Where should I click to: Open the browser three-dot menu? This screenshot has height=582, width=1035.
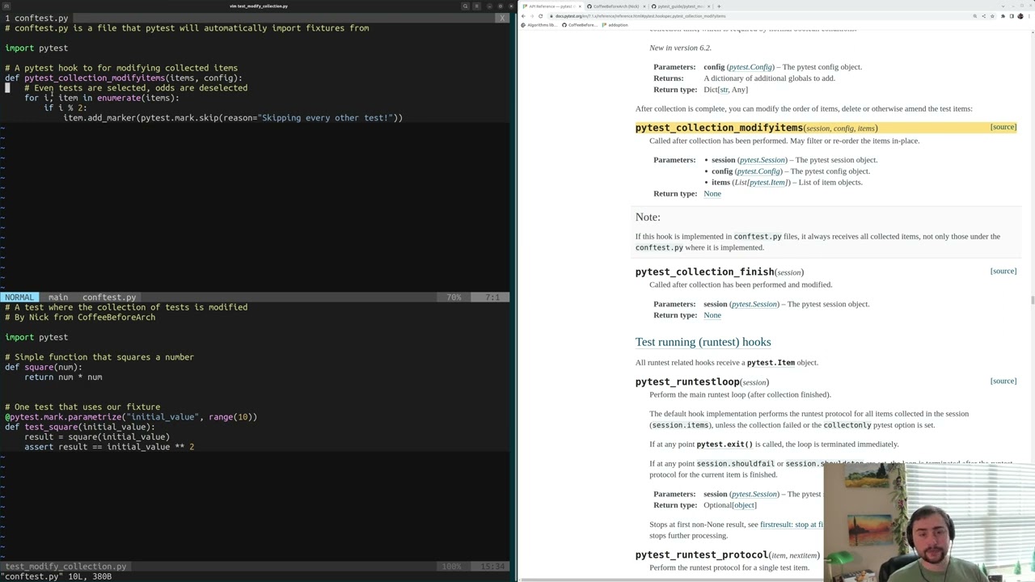(1029, 16)
